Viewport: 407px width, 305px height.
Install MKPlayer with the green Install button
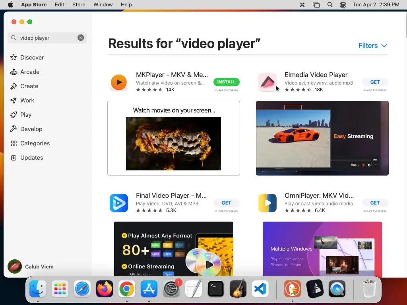pos(226,82)
